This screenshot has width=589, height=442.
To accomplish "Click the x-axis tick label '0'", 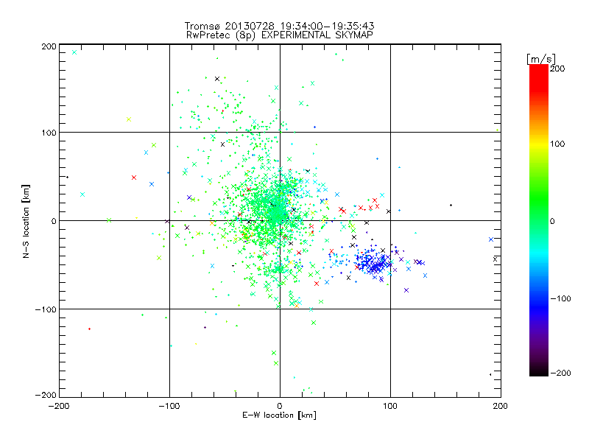I will [280, 407].
